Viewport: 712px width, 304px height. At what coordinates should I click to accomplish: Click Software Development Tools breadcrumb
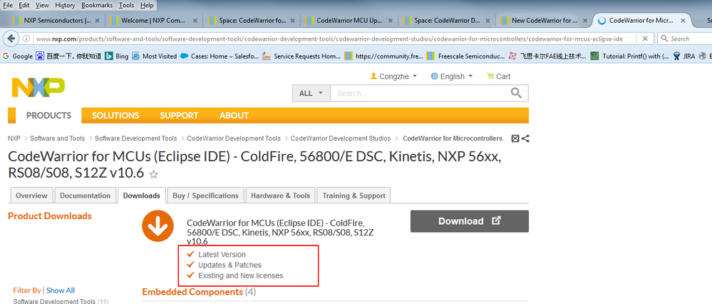pos(135,138)
